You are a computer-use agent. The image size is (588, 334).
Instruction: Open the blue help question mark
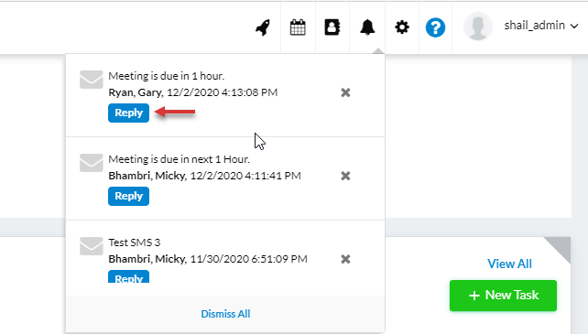(x=435, y=27)
